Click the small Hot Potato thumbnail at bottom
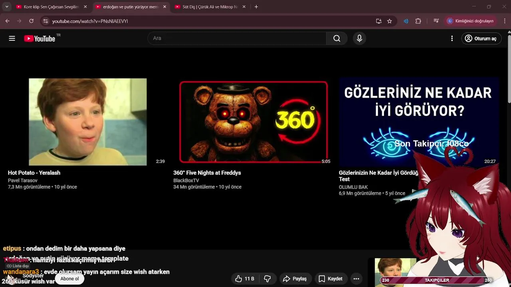The image size is (511, 287). 395,272
